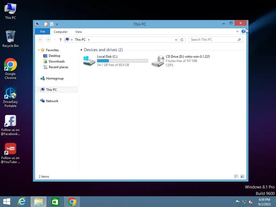
Task: Launch Internet Explorer from taskbar
Action: pyautogui.click(x=22, y=202)
